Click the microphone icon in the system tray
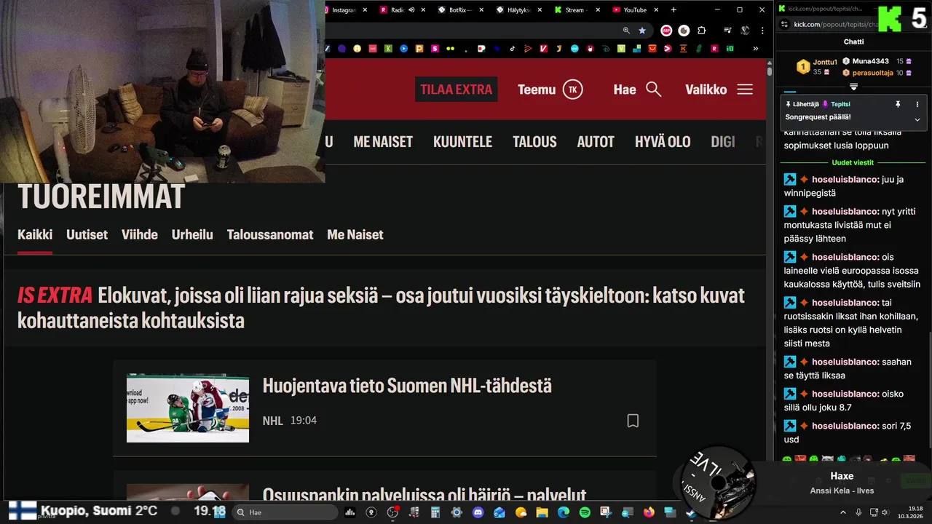932x524 pixels. pos(858,512)
